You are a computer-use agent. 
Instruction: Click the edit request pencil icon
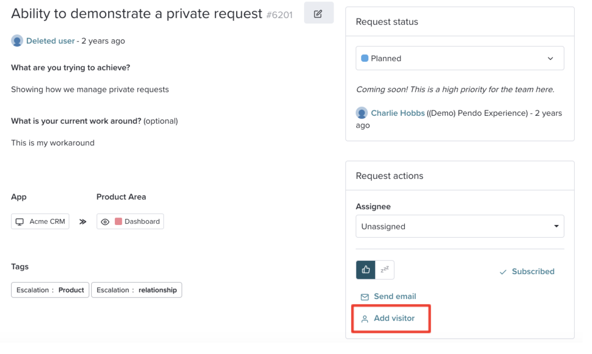click(x=319, y=14)
